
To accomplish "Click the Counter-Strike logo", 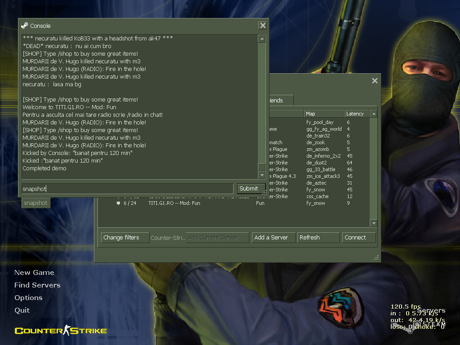I will pyautogui.click(x=61, y=330).
